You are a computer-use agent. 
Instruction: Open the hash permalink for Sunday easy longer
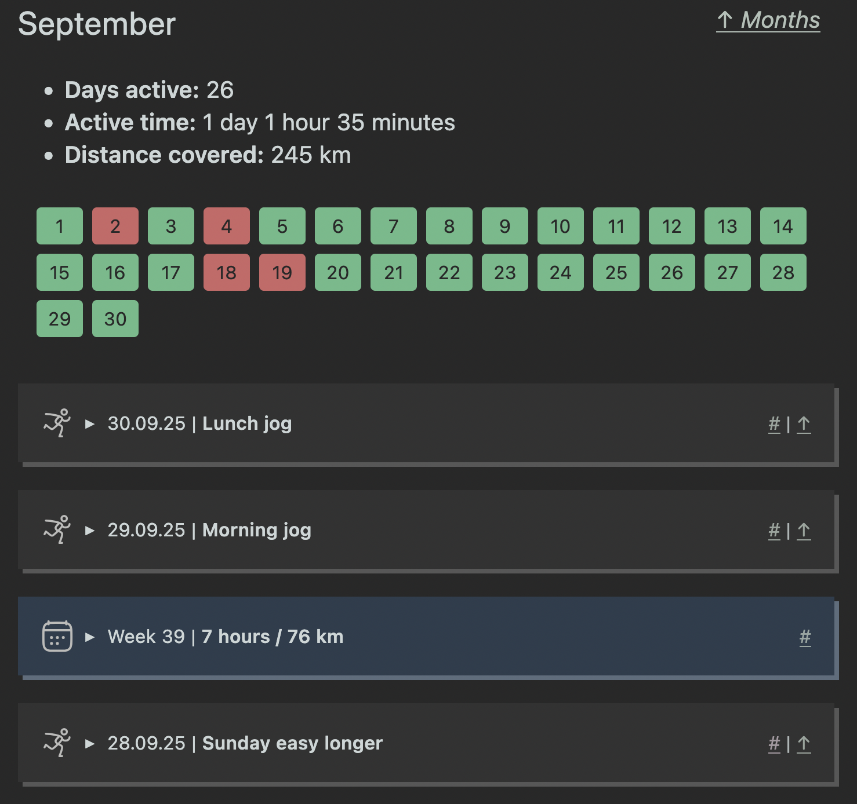click(x=774, y=744)
